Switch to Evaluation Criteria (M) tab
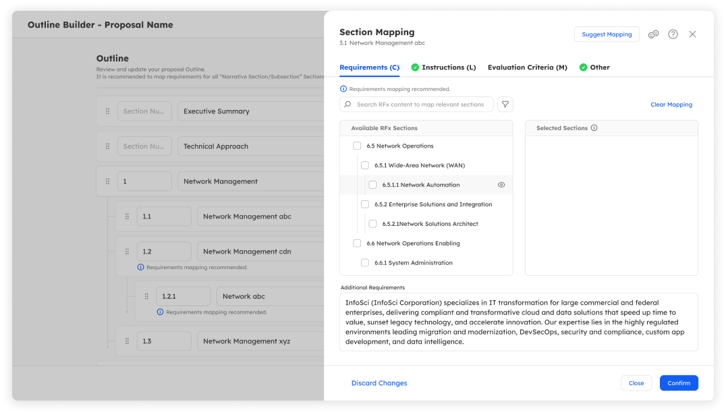Viewport: 726px width, 414px height. [x=528, y=67]
